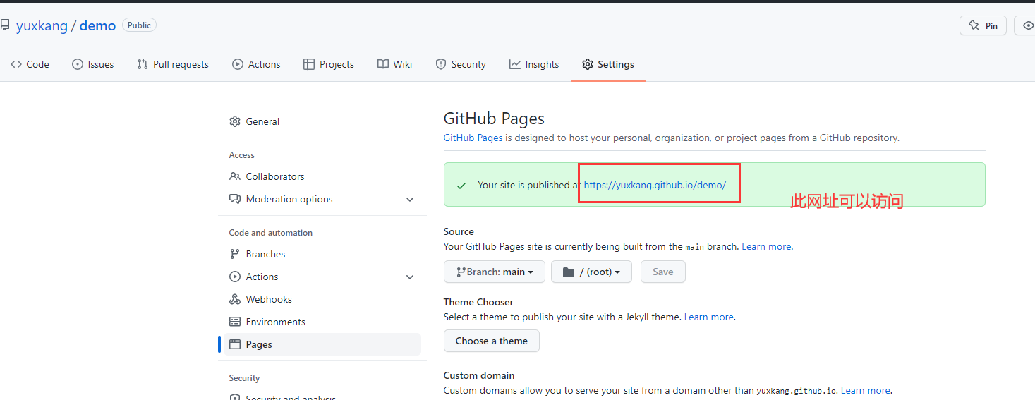Image resolution: width=1035 pixels, height=400 pixels.
Task: Open the Projects tab
Action: 329,64
